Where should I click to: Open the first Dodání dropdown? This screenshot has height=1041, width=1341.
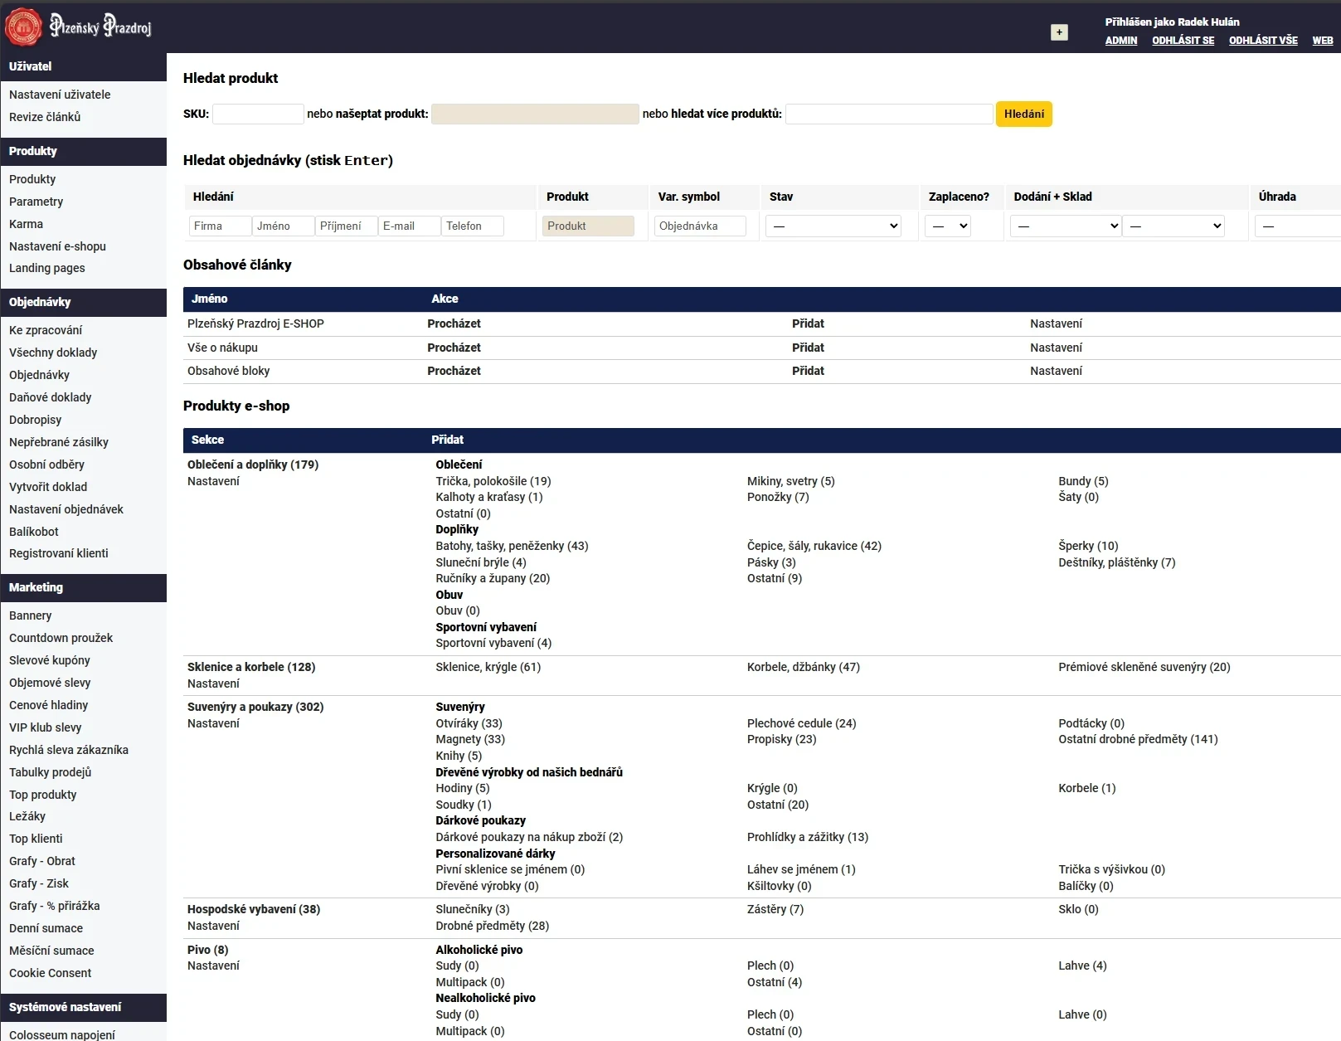(1065, 226)
